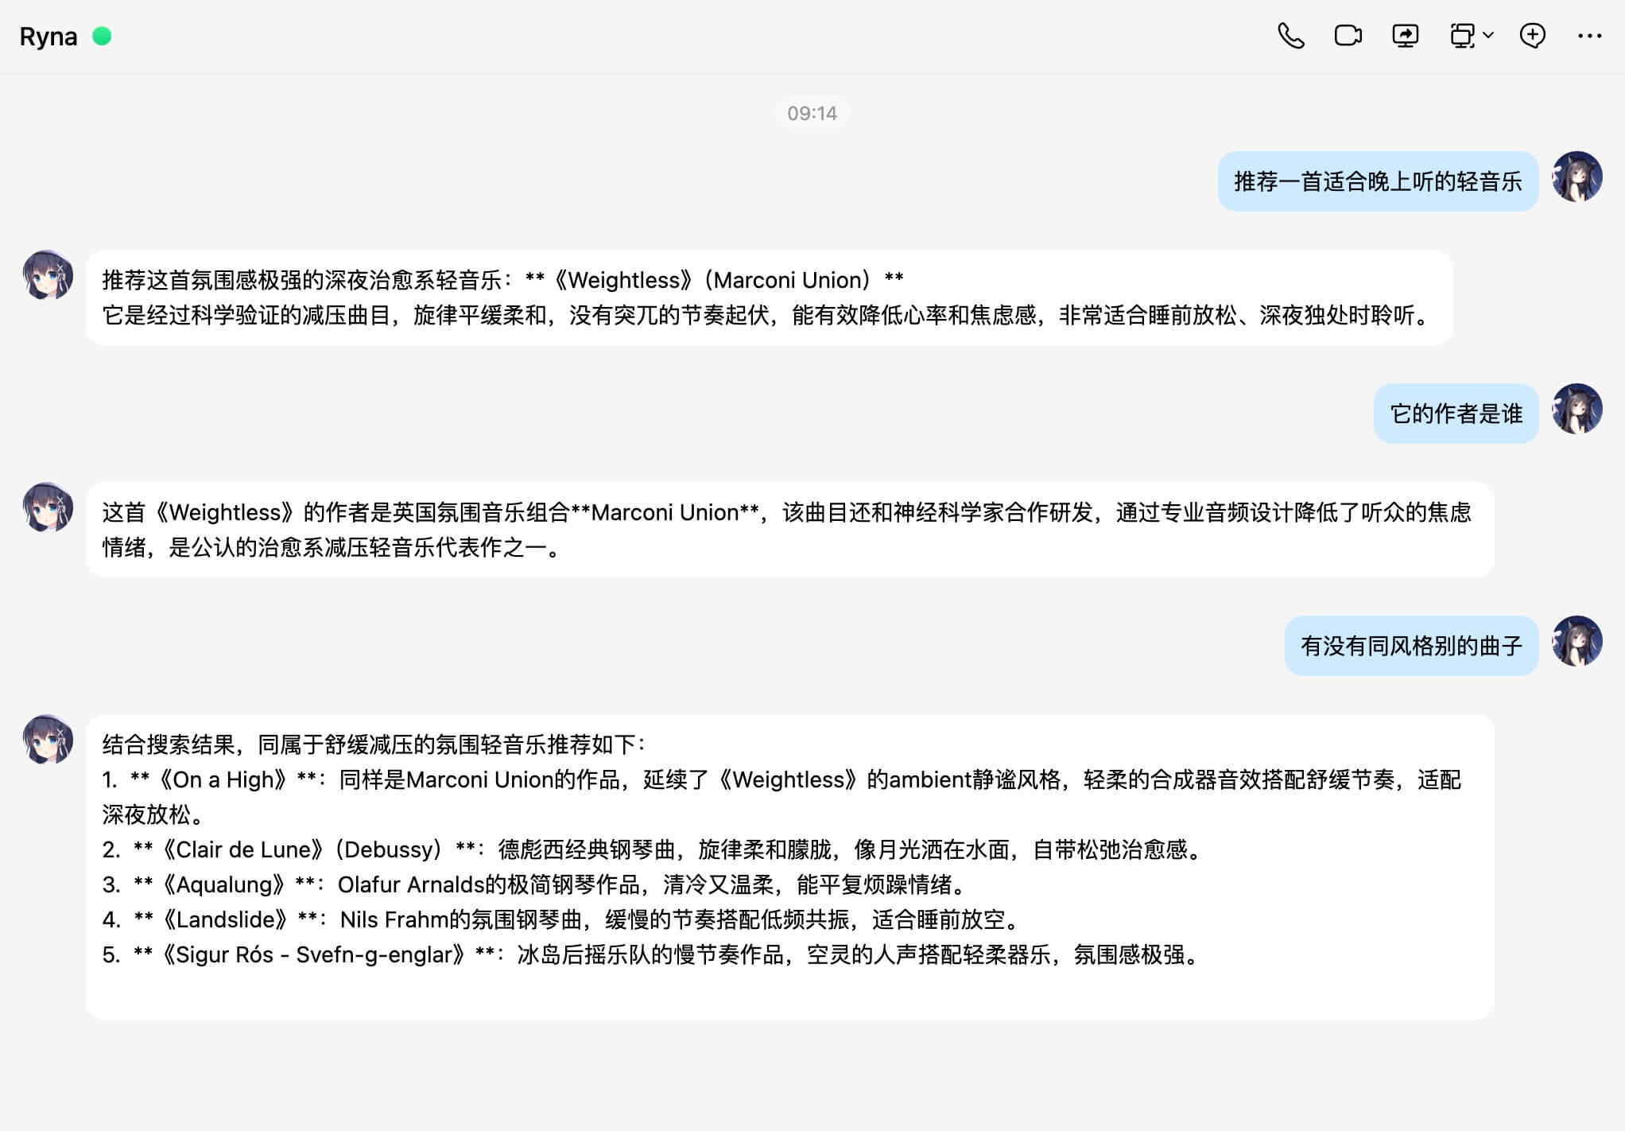Expand the dropdown arrow beside screen control
The height and width of the screenshot is (1131, 1625).
[1488, 36]
